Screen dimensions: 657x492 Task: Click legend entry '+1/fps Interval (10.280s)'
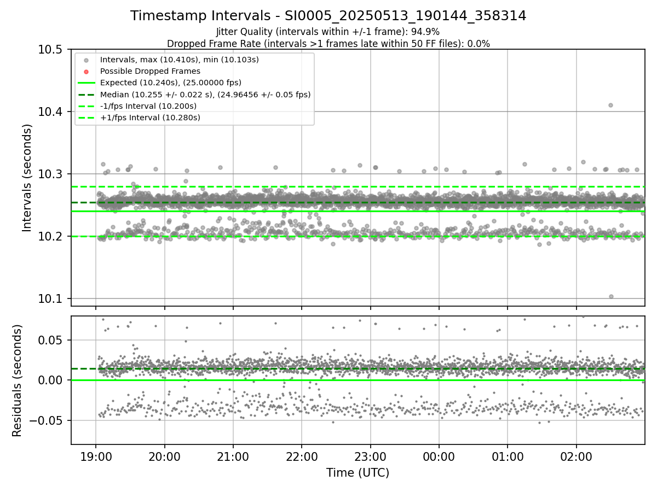pyautogui.click(x=150, y=118)
